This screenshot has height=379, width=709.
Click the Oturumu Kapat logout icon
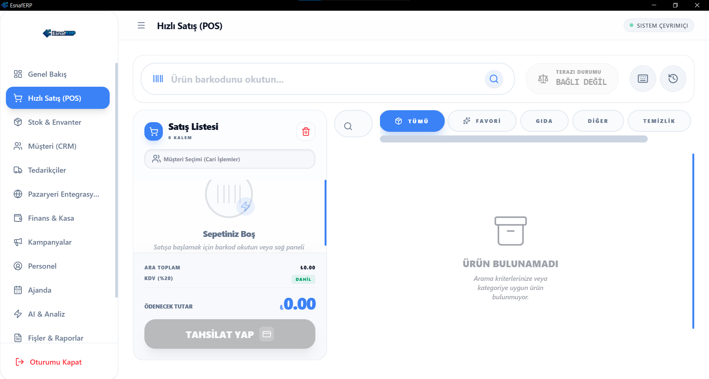[20, 362]
